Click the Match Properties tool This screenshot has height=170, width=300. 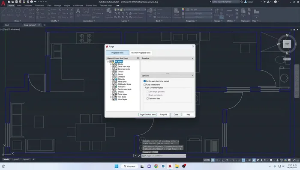tap(177, 13)
